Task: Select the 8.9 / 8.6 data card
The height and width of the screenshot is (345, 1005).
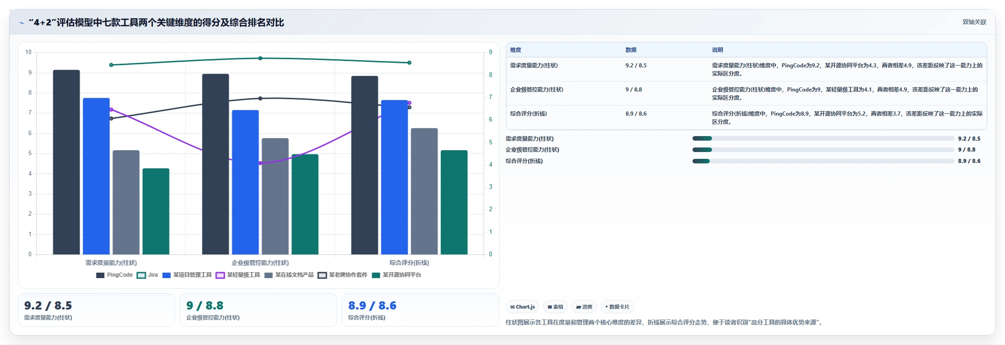Action: click(x=420, y=310)
